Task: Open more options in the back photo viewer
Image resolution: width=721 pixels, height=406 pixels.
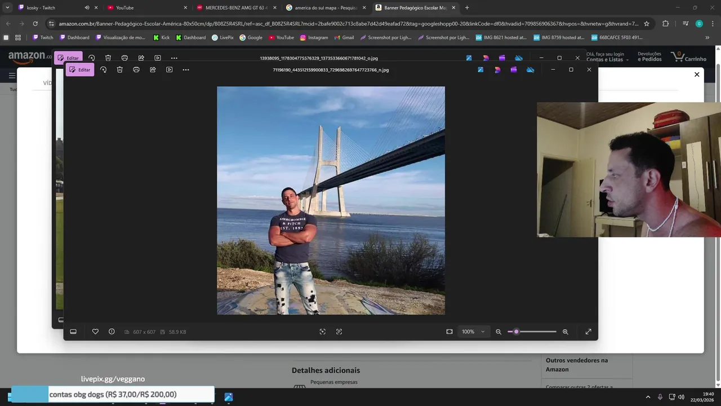Action: coord(174,58)
